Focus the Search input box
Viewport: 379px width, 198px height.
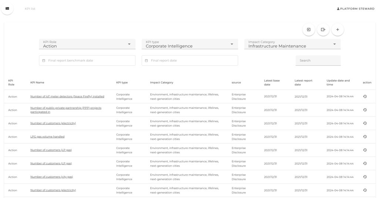[318, 60]
